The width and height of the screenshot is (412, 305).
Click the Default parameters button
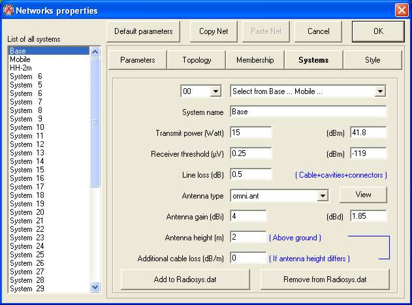point(144,31)
